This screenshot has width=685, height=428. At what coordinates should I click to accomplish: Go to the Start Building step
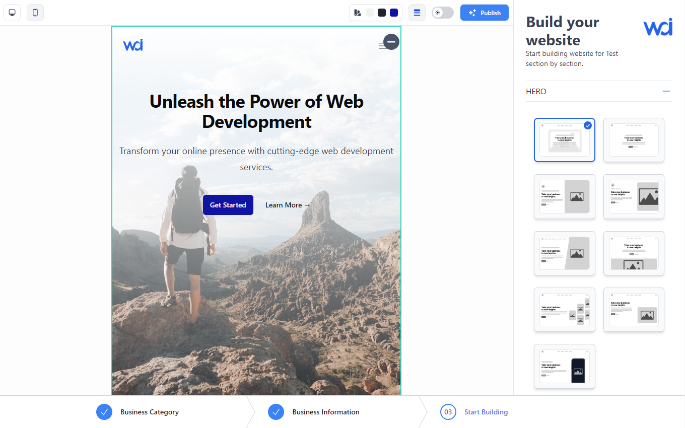[x=486, y=412]
